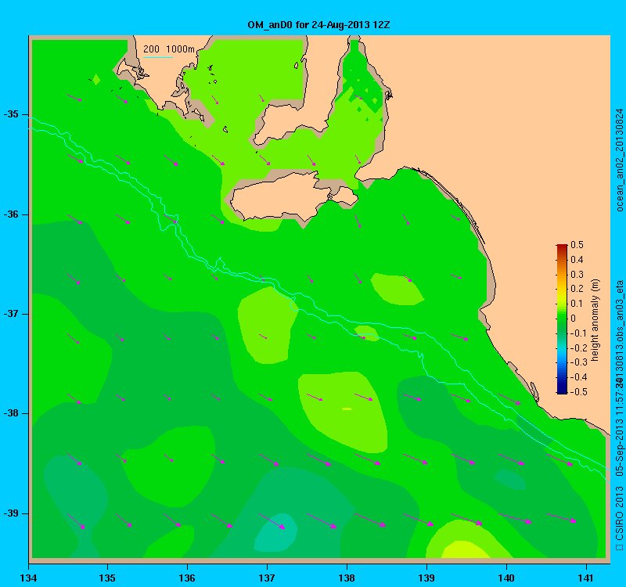Screen dimensions: 626x587
Task: Click longitude label 137
Action: (x=267, y=578)
